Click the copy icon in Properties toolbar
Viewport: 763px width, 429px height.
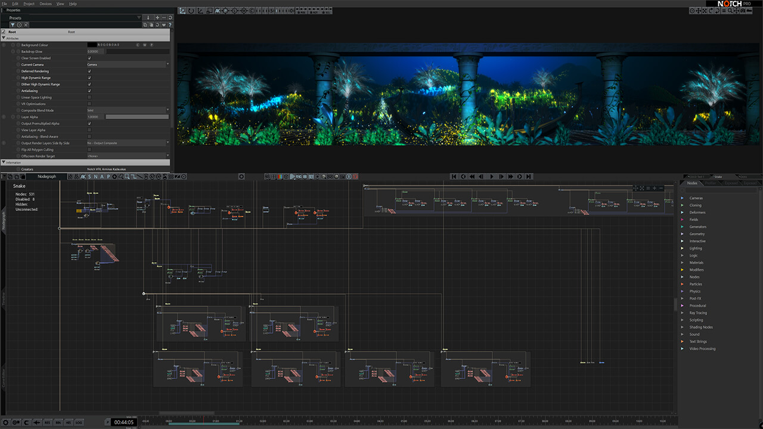coord(145,25)
